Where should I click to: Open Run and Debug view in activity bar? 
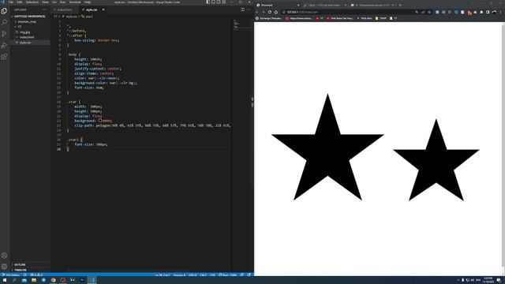click(x=4, y=45)
